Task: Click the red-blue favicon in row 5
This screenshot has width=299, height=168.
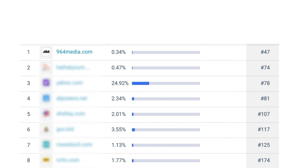Action: click(x=46, y=114)
